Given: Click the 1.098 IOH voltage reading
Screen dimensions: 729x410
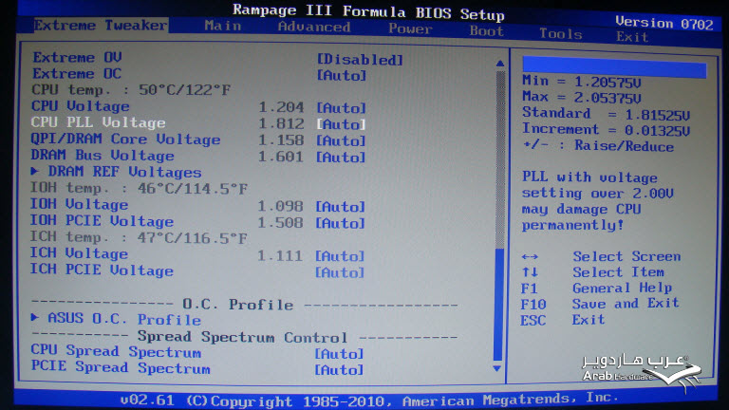Looking at the screenshot, I should click(x=280, y=206).
